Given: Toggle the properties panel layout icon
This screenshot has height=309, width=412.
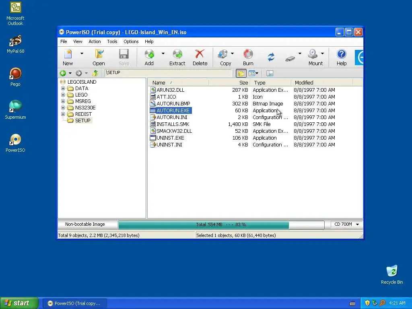Looking at the screenshot, I should (x=270, y=73).
